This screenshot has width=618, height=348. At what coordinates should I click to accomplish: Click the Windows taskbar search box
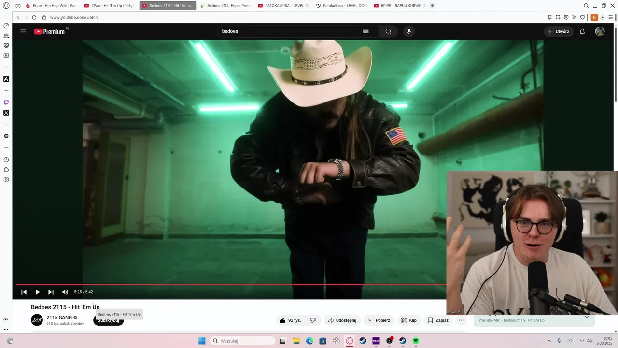point(243,341)
